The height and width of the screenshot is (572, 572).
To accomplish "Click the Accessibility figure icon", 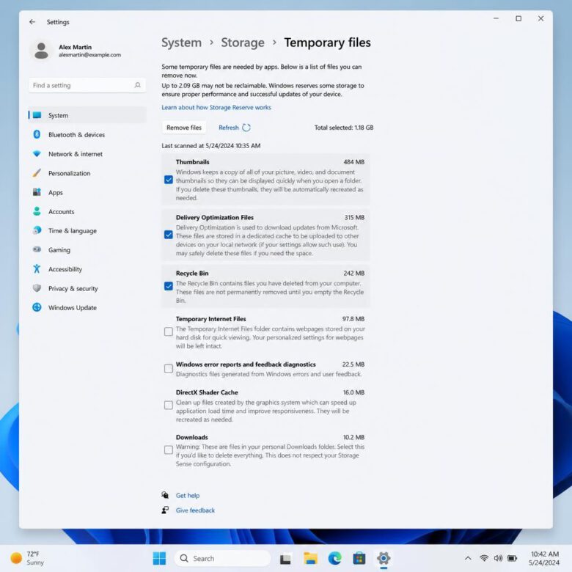I will pos(37,269).
